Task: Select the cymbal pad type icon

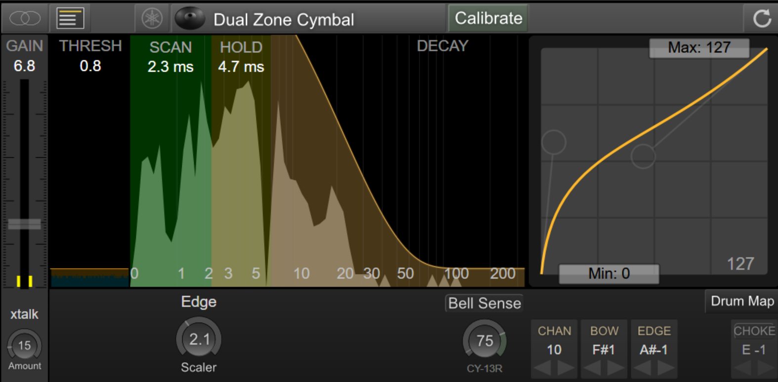Action: click(x=190, y=19)
